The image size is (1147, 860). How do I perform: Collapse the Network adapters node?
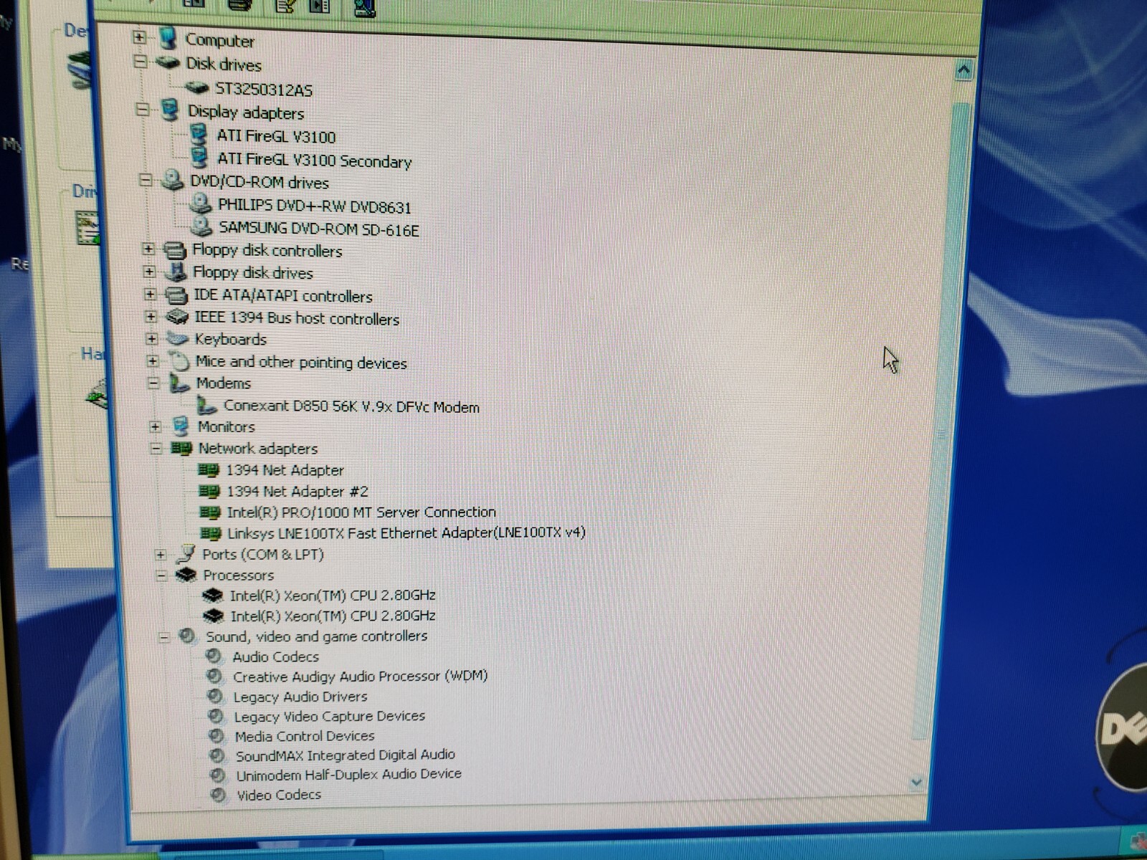(156, 449)
